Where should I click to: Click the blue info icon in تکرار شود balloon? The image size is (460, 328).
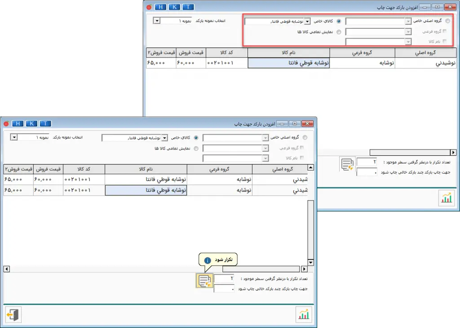208,260
